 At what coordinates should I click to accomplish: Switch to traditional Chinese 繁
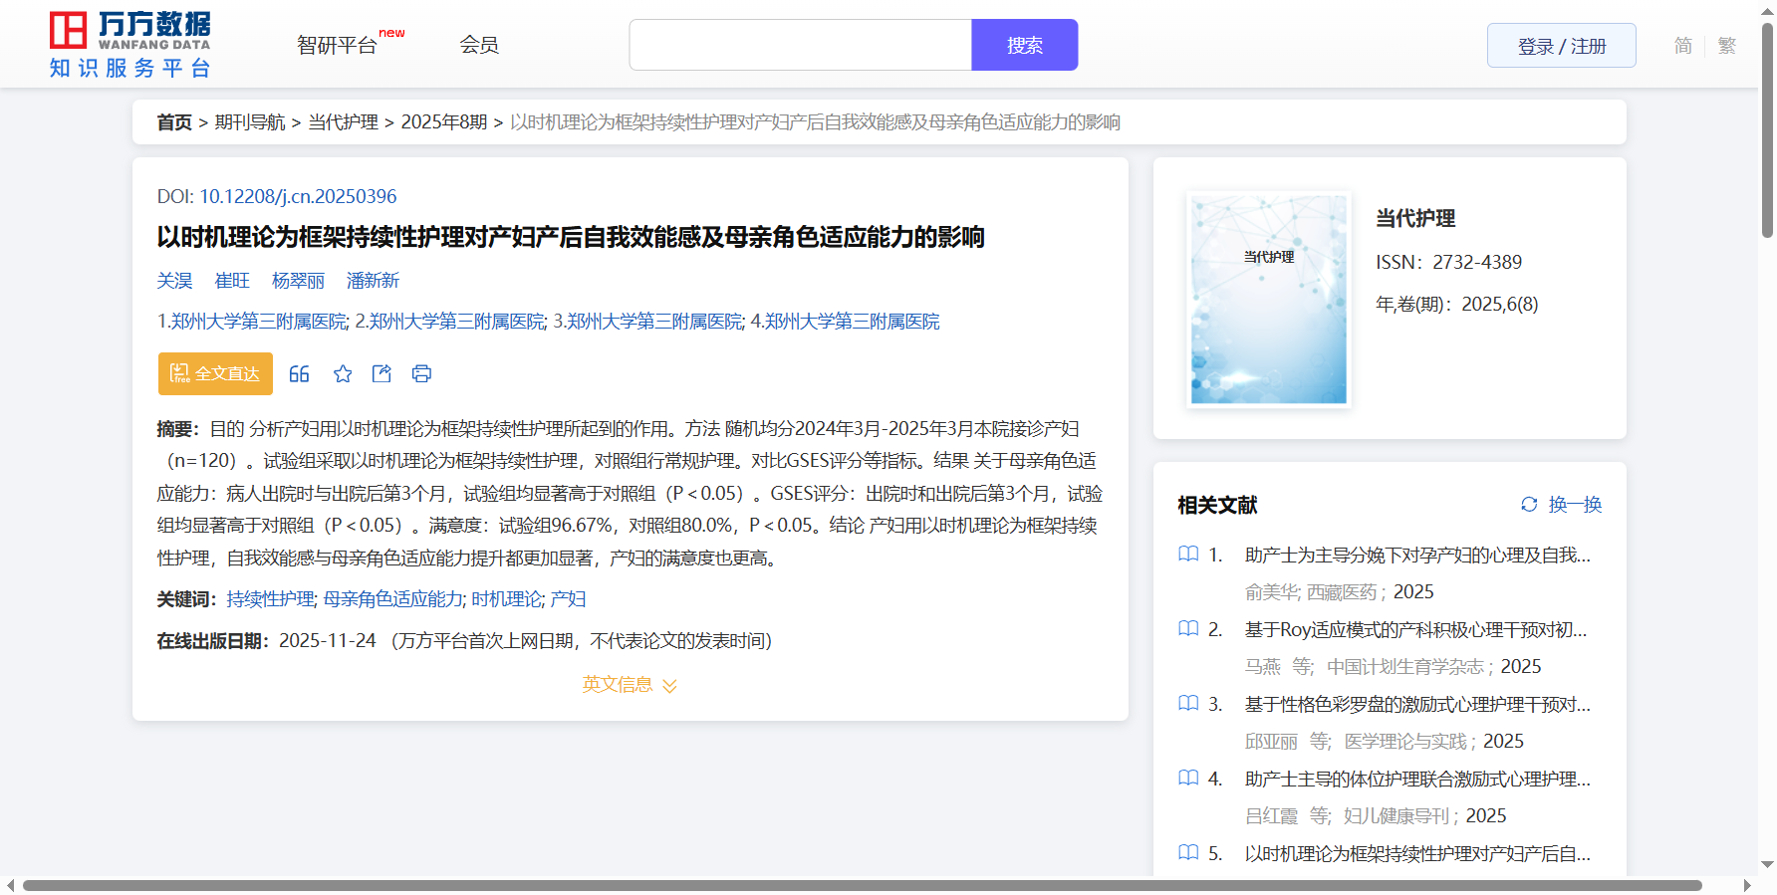1726,46
